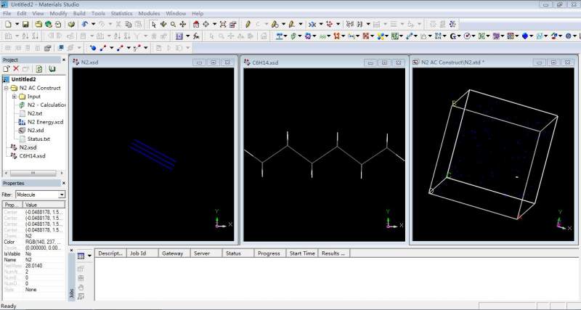Open the Build menu
This screenshot has width=581, height=310.
click(78, 13)
